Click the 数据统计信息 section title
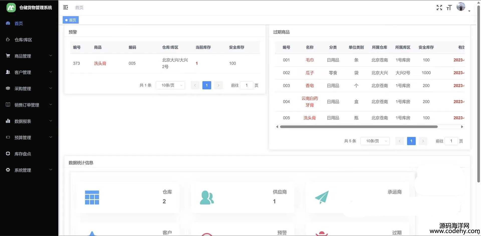481x236 pixels. pyautogui.click(x=81, y=163)
